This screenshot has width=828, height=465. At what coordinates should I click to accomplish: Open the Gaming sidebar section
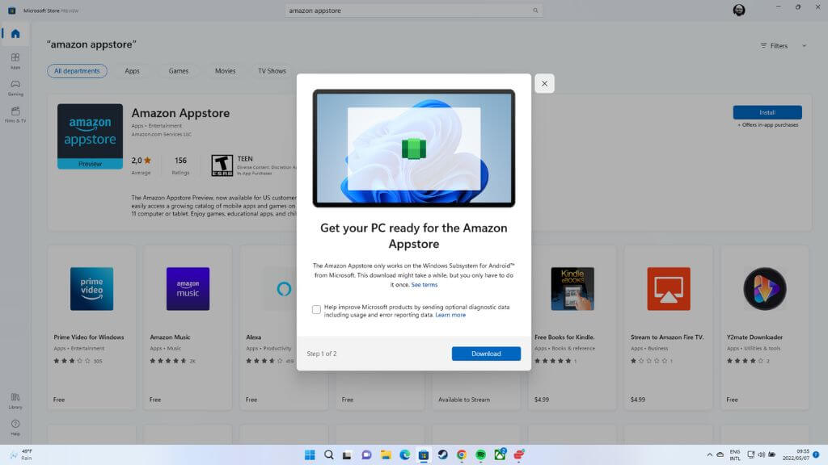(x=15, y=87)
